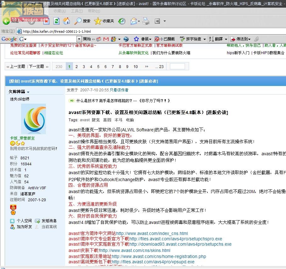
Task: Click the 捷克 tag
Action: pyautogui.click(x=96, y=120)
